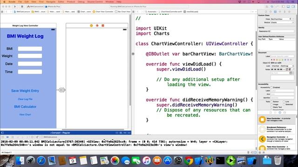Click the IBOutlet connection circle in gutter

[x=133, y=54]
